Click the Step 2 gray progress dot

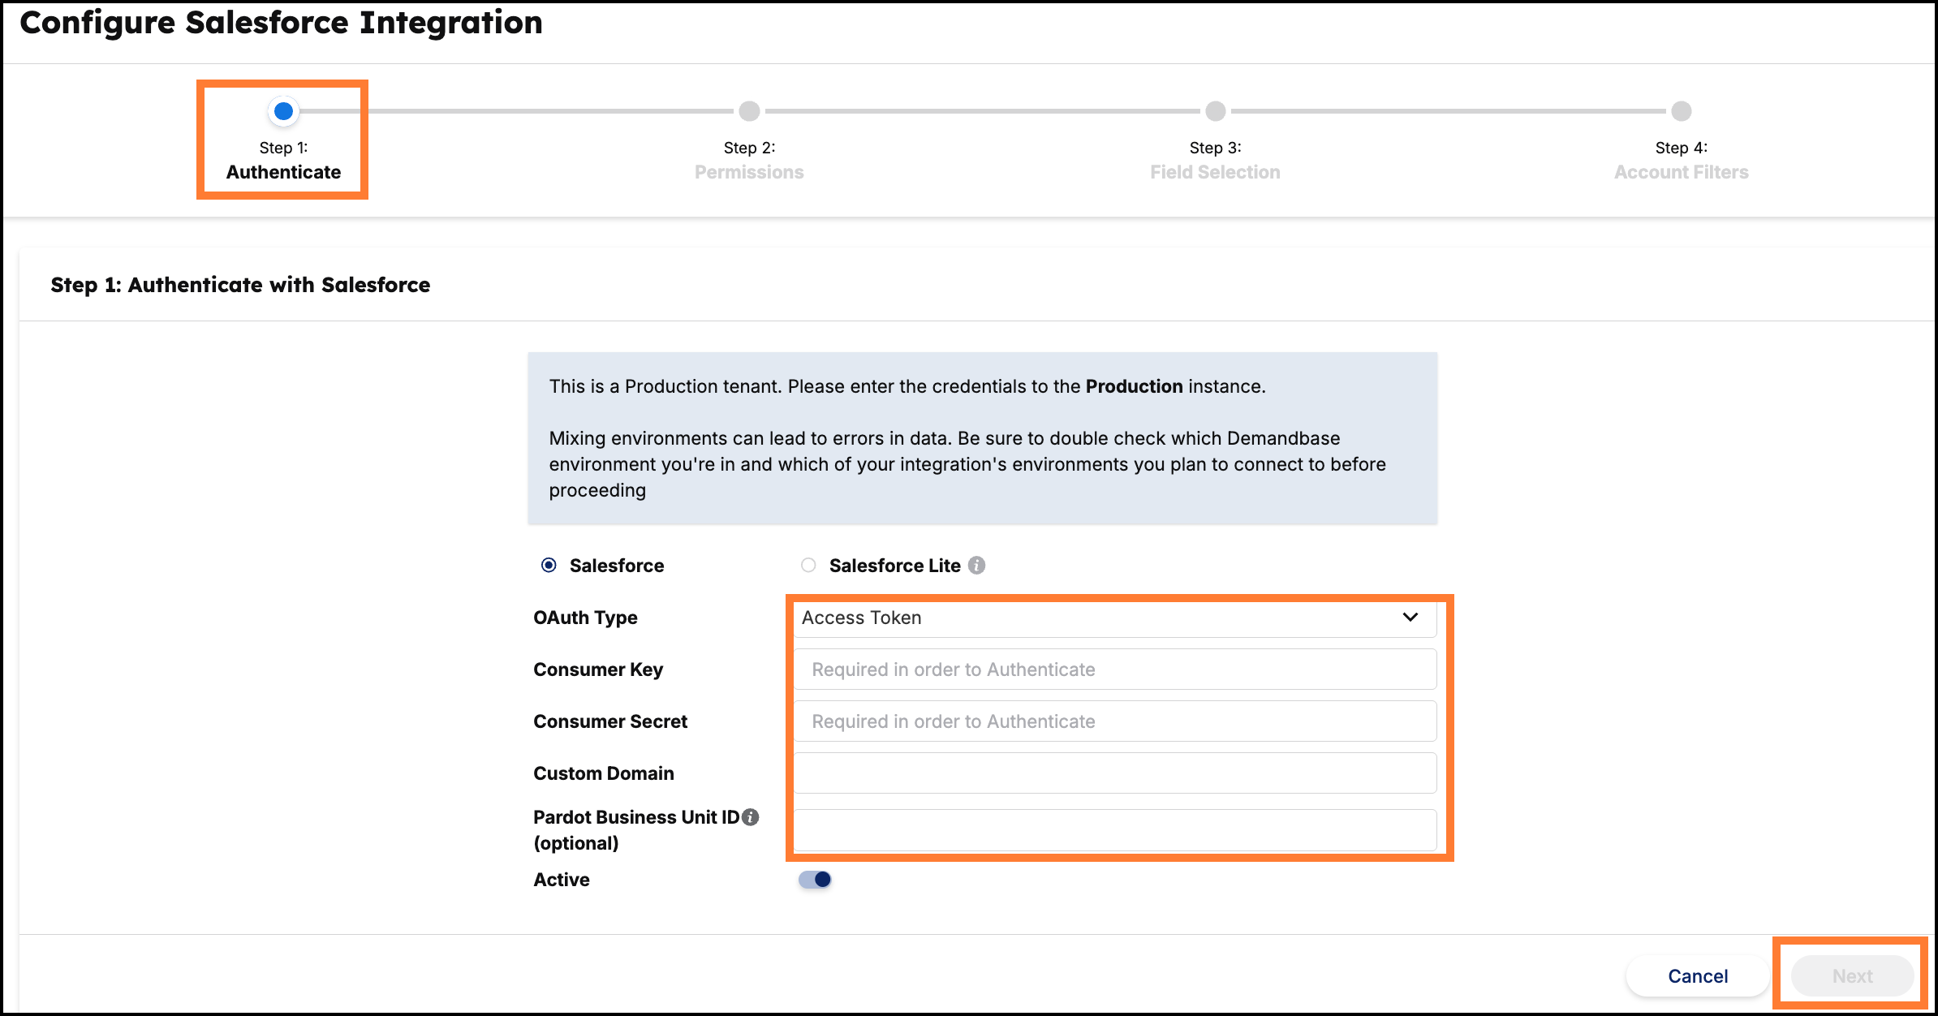pos(749,111)
